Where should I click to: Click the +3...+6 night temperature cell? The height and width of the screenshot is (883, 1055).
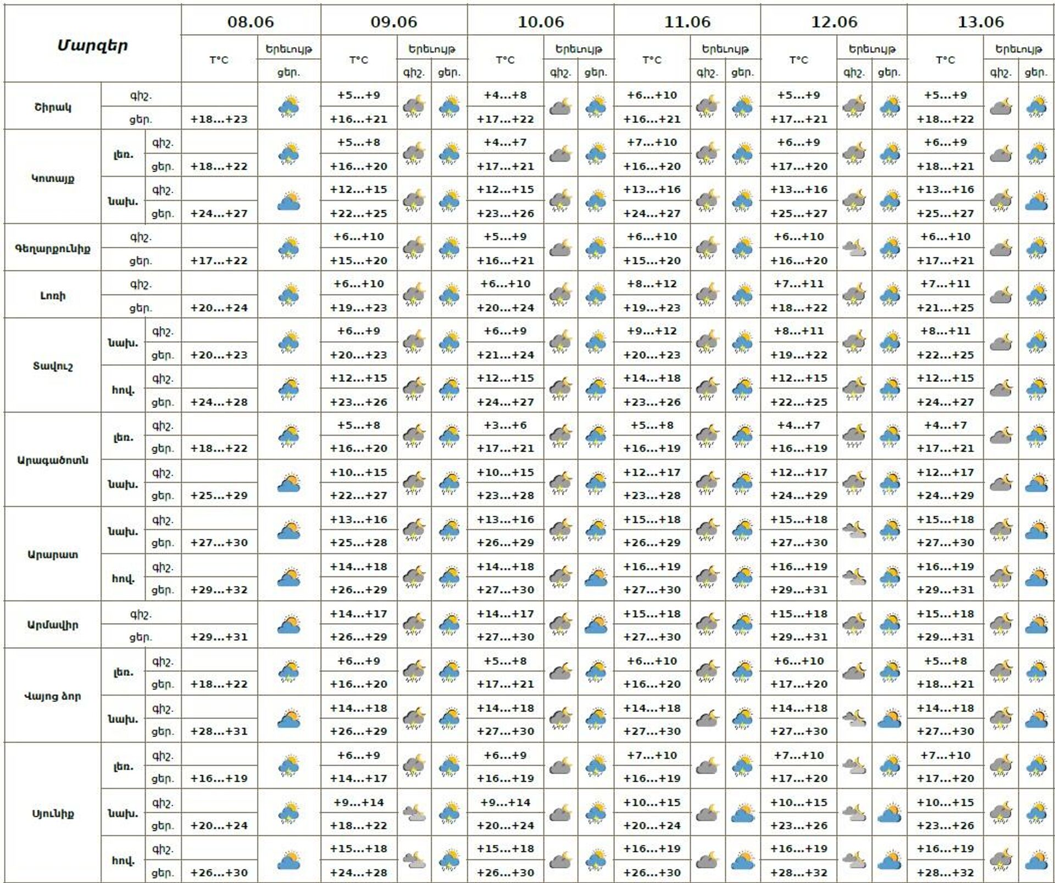[x=506, y=425]
